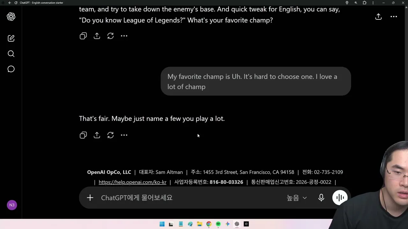Screen dimensions: 408x229
Task: Open the black square app on the taskbar
Action: tap(246, 224)
